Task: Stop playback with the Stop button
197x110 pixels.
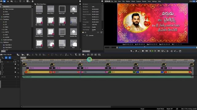Action: coord(143,51)
